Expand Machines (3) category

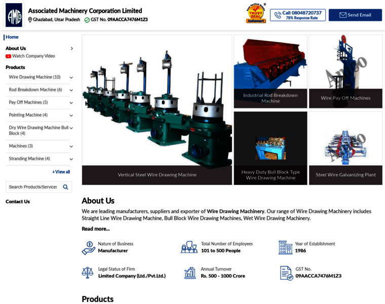click(x=71, y=146)
